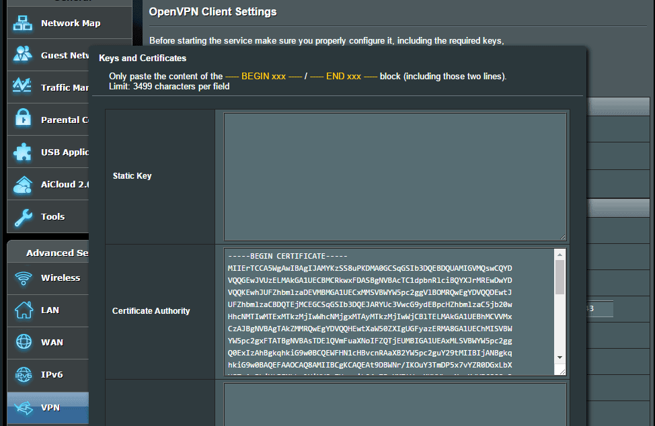Click the Parental Controls padlock icon
The height and width of the screenshot is (426, 655).
[23, 118]
